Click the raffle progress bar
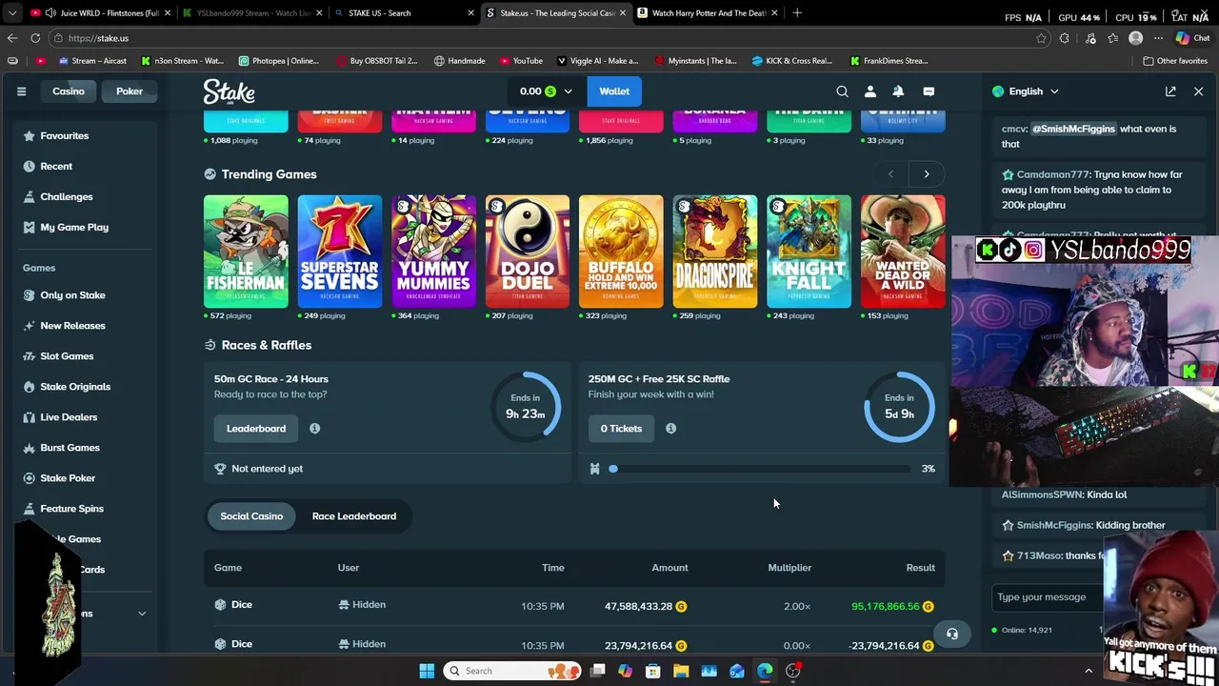1219x686 pixels. pos(758,469)
